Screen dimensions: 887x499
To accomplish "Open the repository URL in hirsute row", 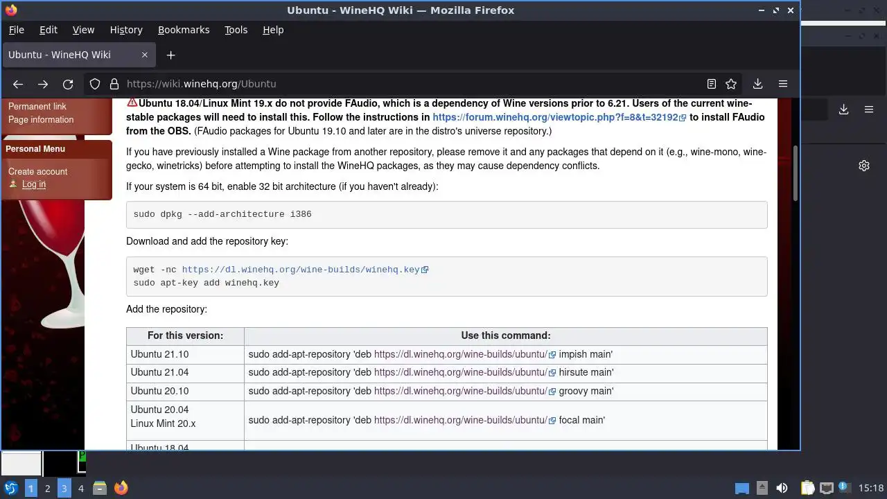I will [464, 373].
